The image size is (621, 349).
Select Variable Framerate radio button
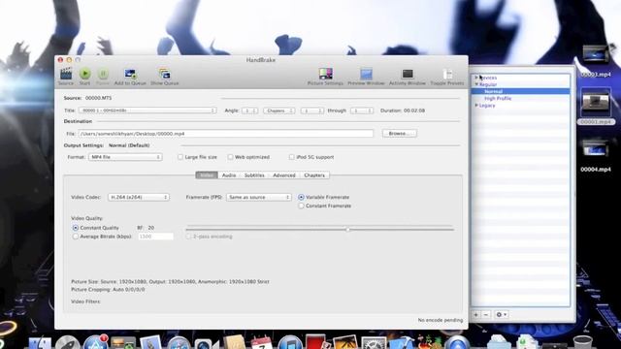point(301,197)
